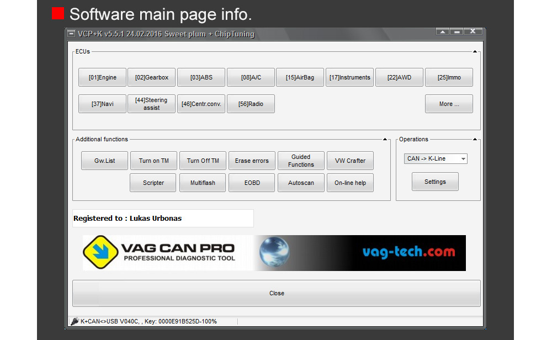The width and height of the screenshot is (552, 340).
Task: Click the K+CAN<>USB status bar text
Action: 148,321
